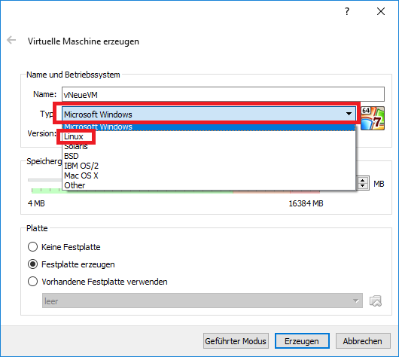
Task: Click the memory size slider track
Action: [44, 180]
